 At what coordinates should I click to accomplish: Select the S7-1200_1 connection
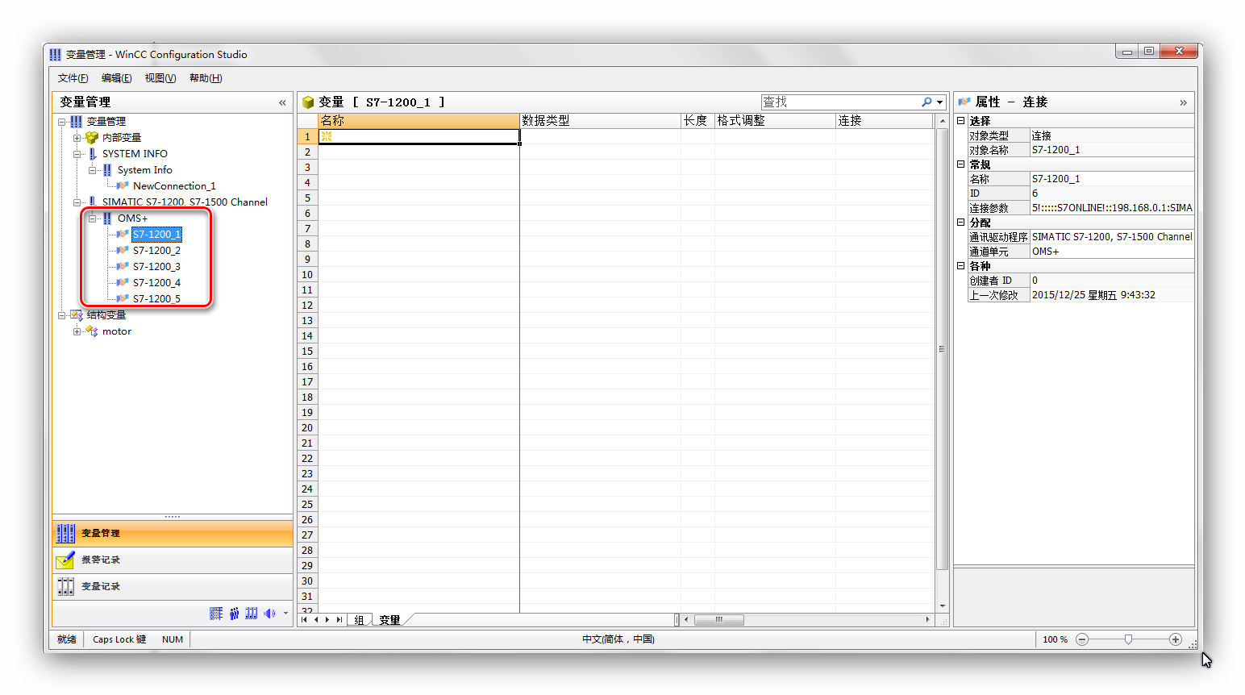[156, 234]
